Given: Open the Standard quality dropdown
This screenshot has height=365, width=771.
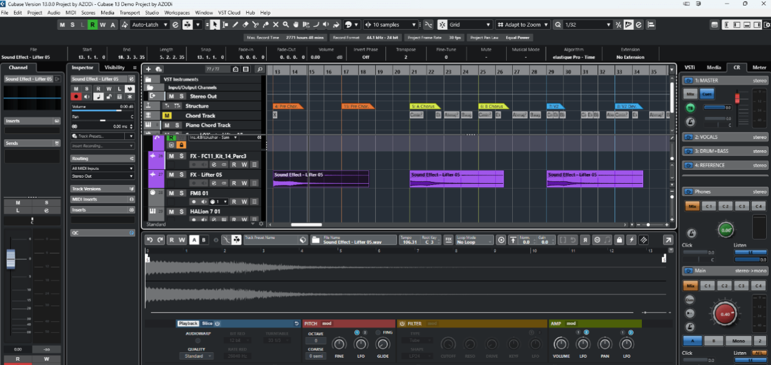Looking at the screenshot, I should coord(196,356).
